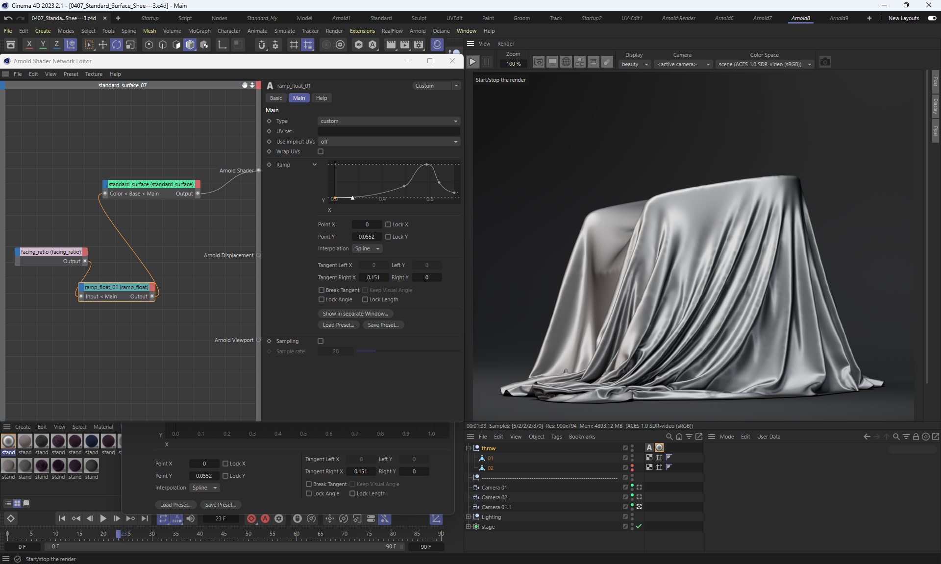Open the Display beauty dropdown
Screen dimensions: 941x564
[635, 64]
